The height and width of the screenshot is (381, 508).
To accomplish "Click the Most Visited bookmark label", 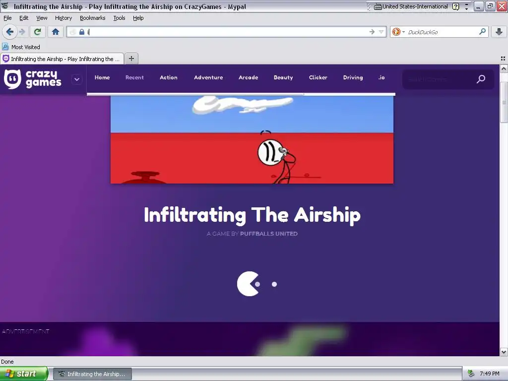I will click(x=26, y=47).
